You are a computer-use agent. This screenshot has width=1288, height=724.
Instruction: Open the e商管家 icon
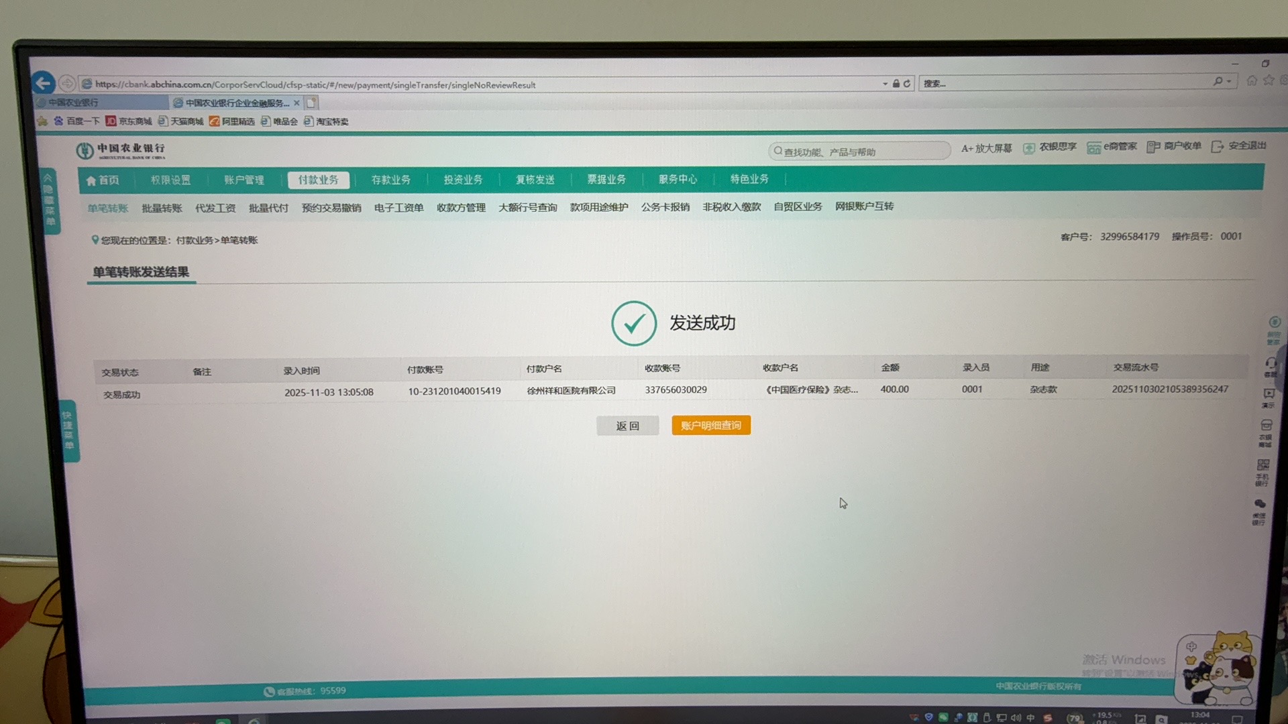(1093, 148)
